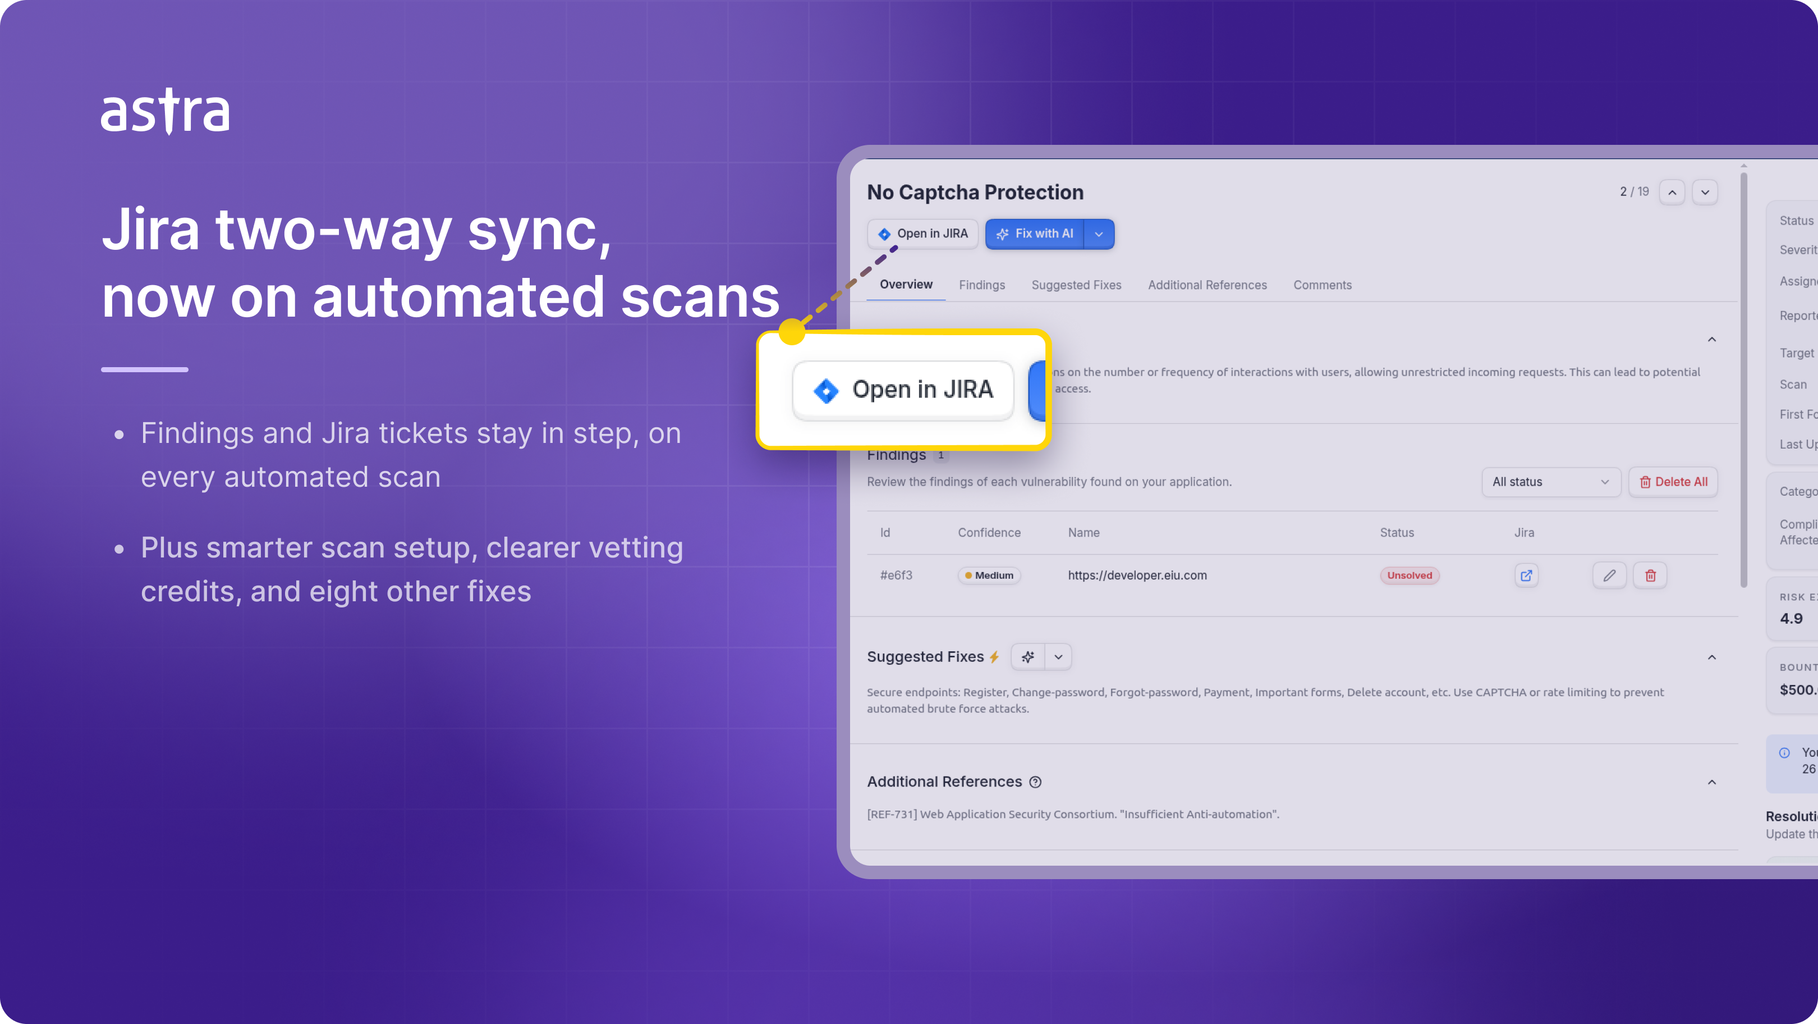Click the Jira column header

[1525, 532]
